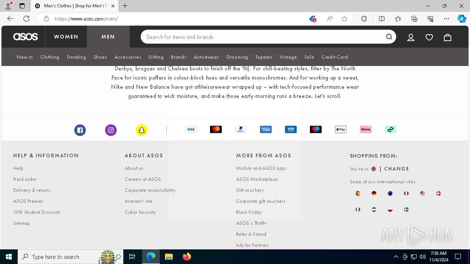
Task: Open the 10% Student Discount link
Action: (x=36, y=212)
